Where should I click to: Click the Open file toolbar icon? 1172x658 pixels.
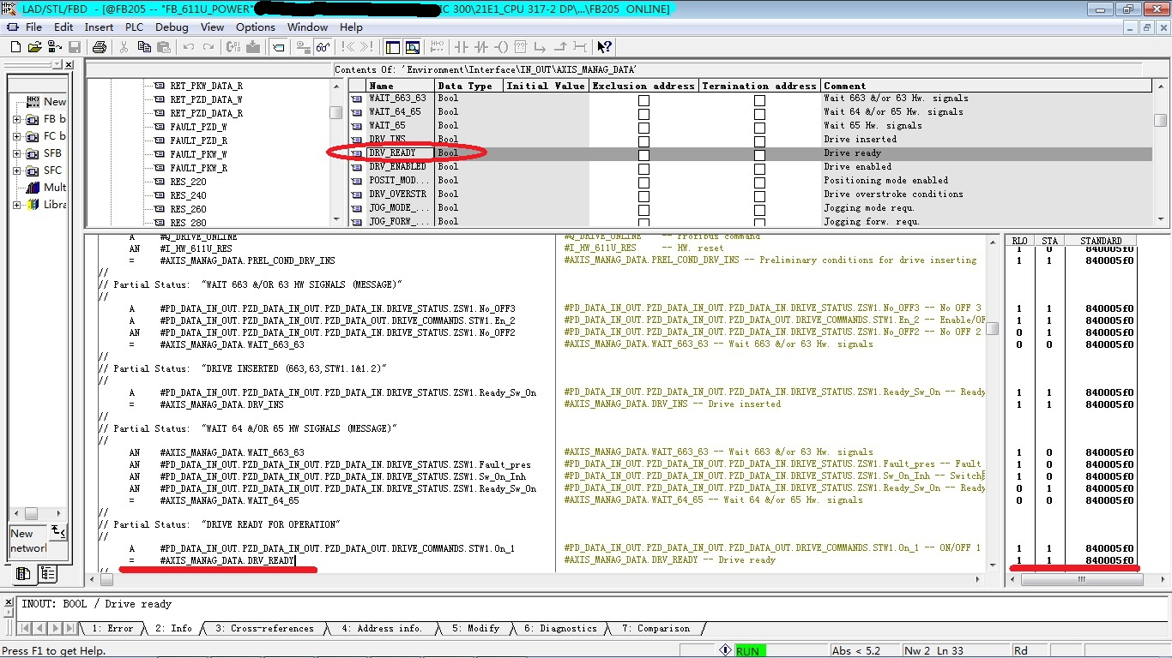34,47
